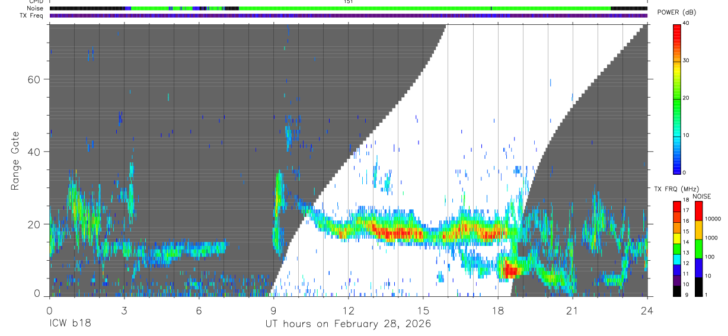
Task: Click the 18 tick label on UT hours axis
Action: pyautogui.click(x=497, y=310)
